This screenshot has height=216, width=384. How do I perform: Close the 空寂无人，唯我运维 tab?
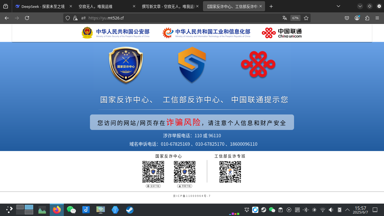[134, 6]
